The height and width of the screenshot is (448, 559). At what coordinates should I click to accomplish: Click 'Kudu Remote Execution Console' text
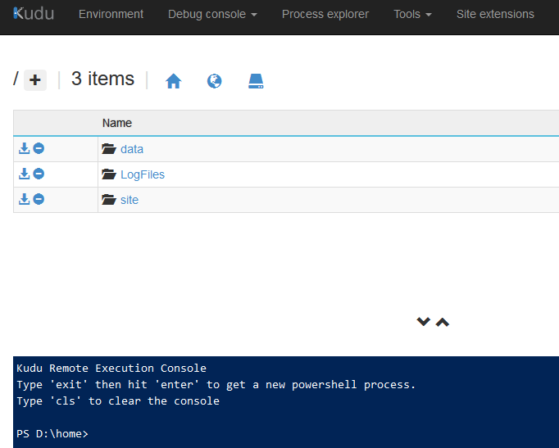tap(111, 369)
